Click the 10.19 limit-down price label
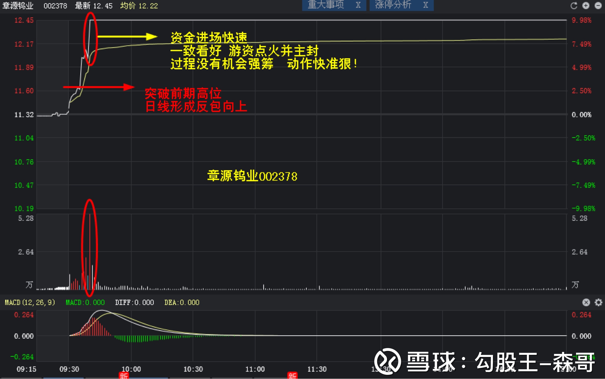The width and height of the screenshot is (605, 379). 24,209
